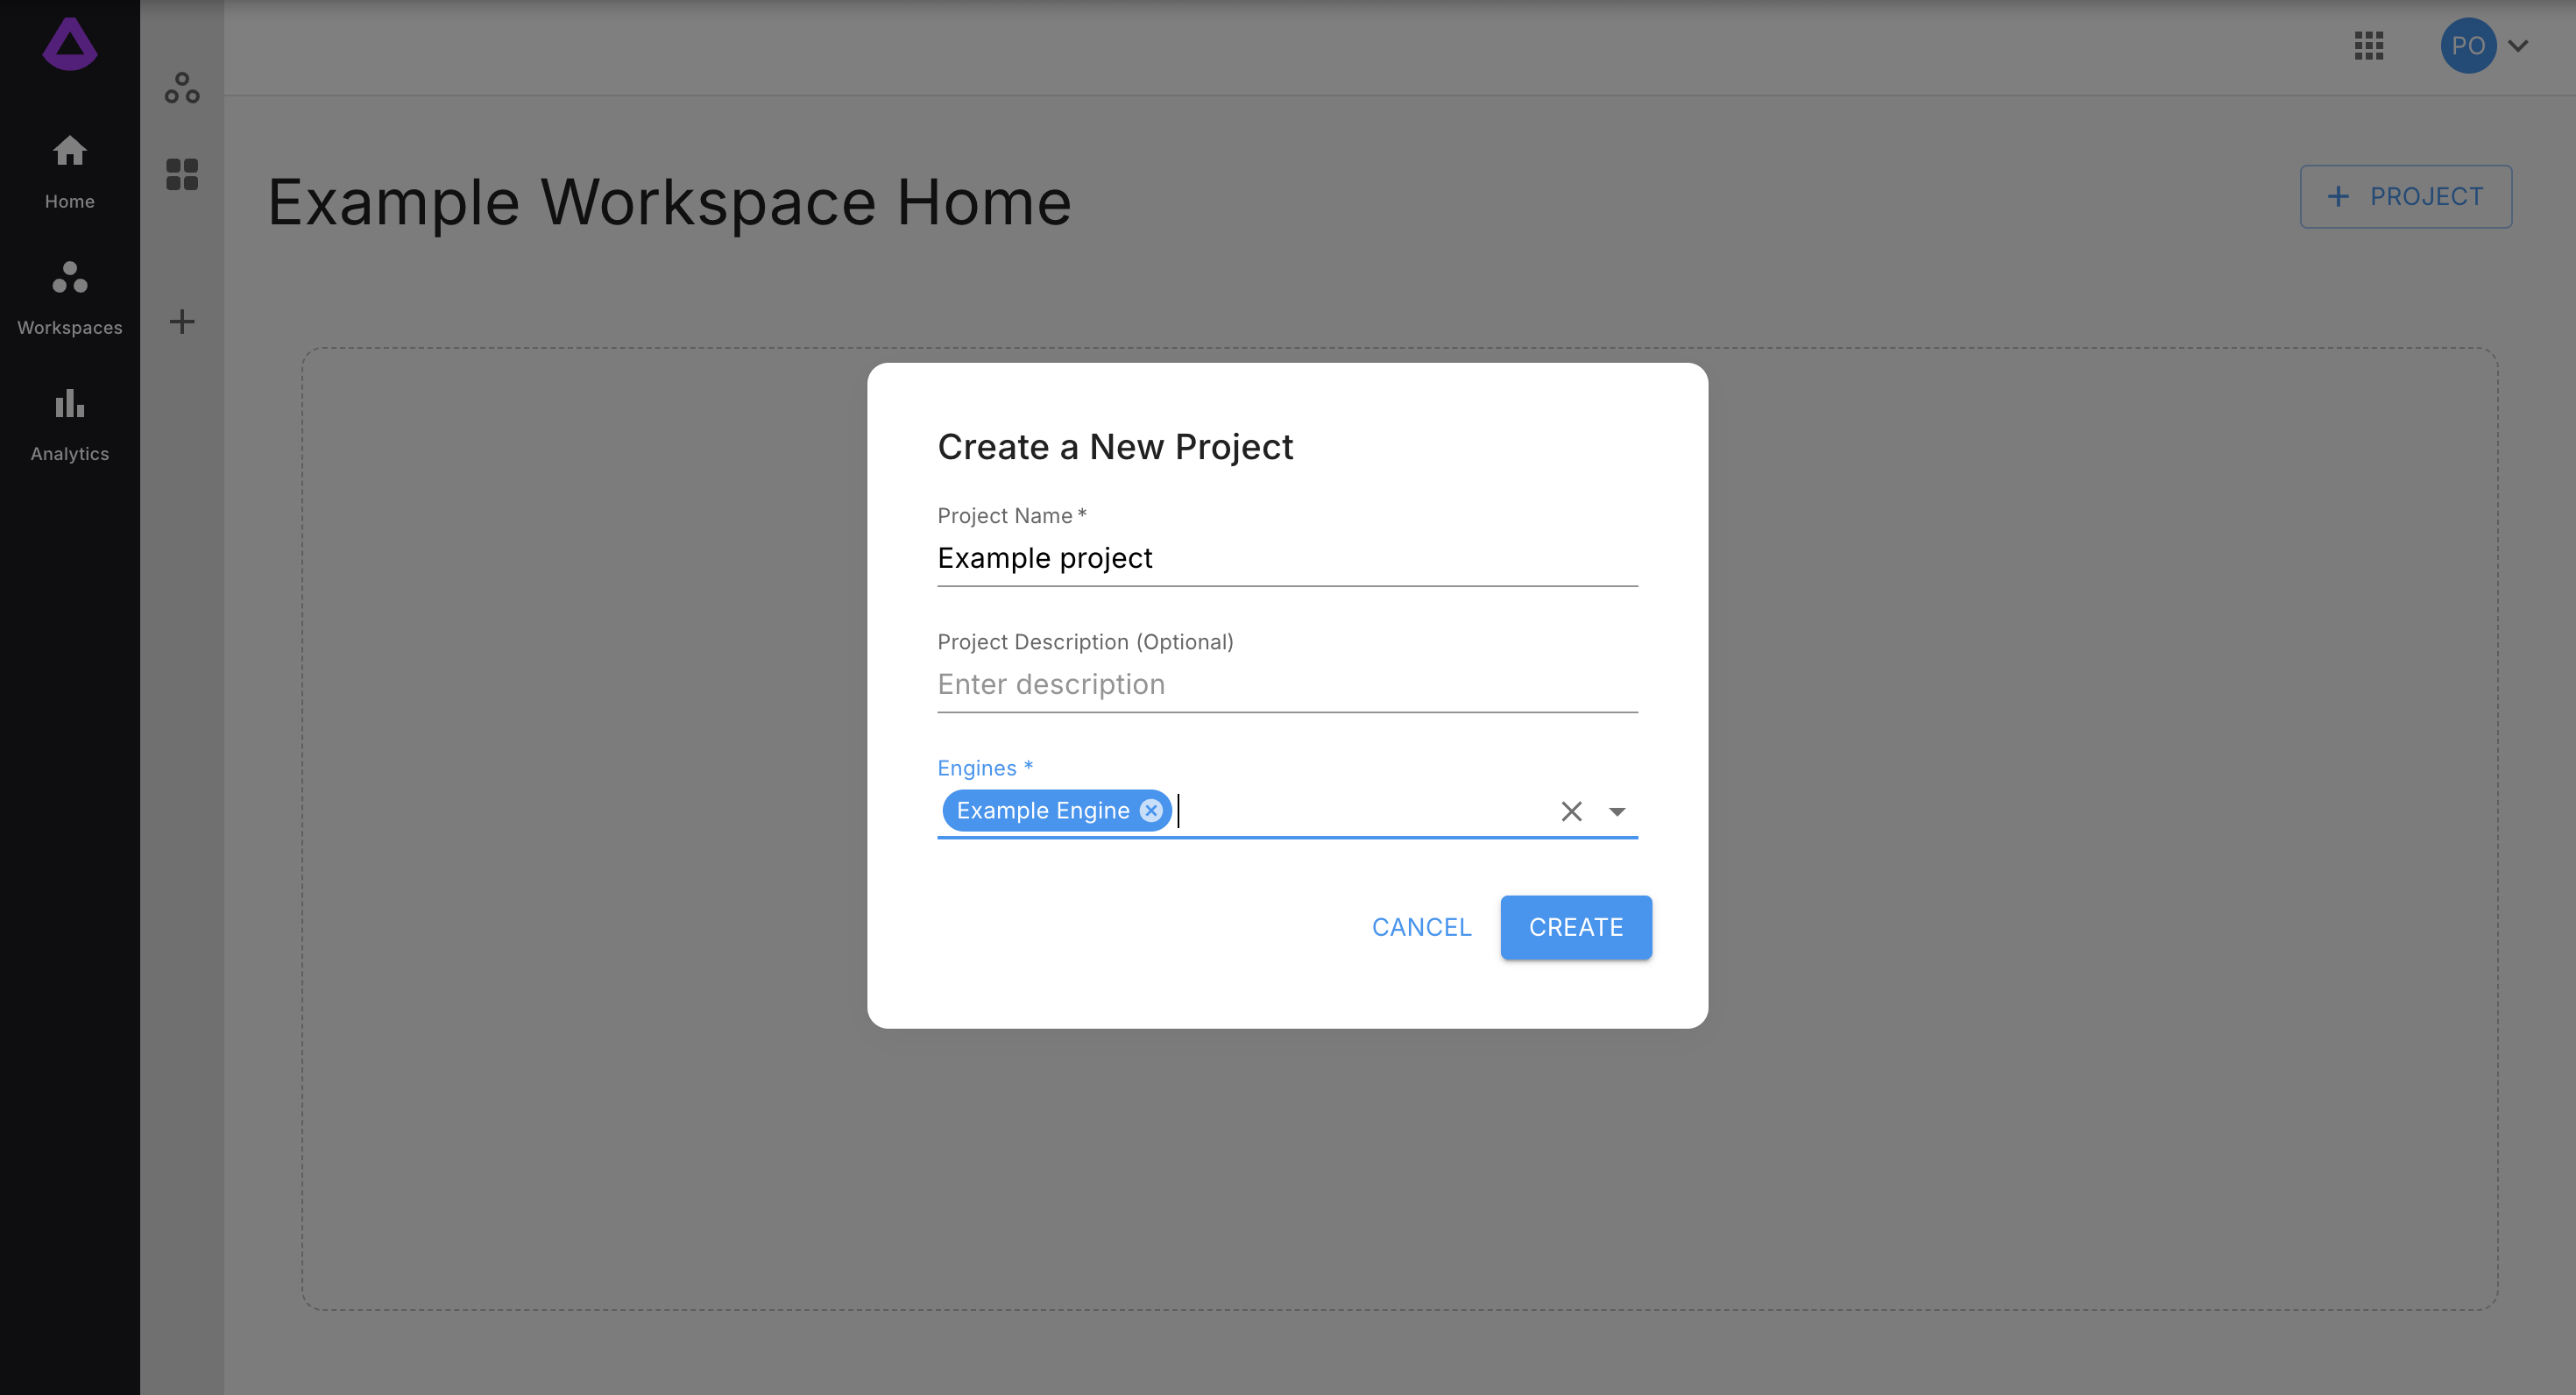Open Workspaces in the sidebar
This screenshot has width=2576, height=1395.
[70, 298]
